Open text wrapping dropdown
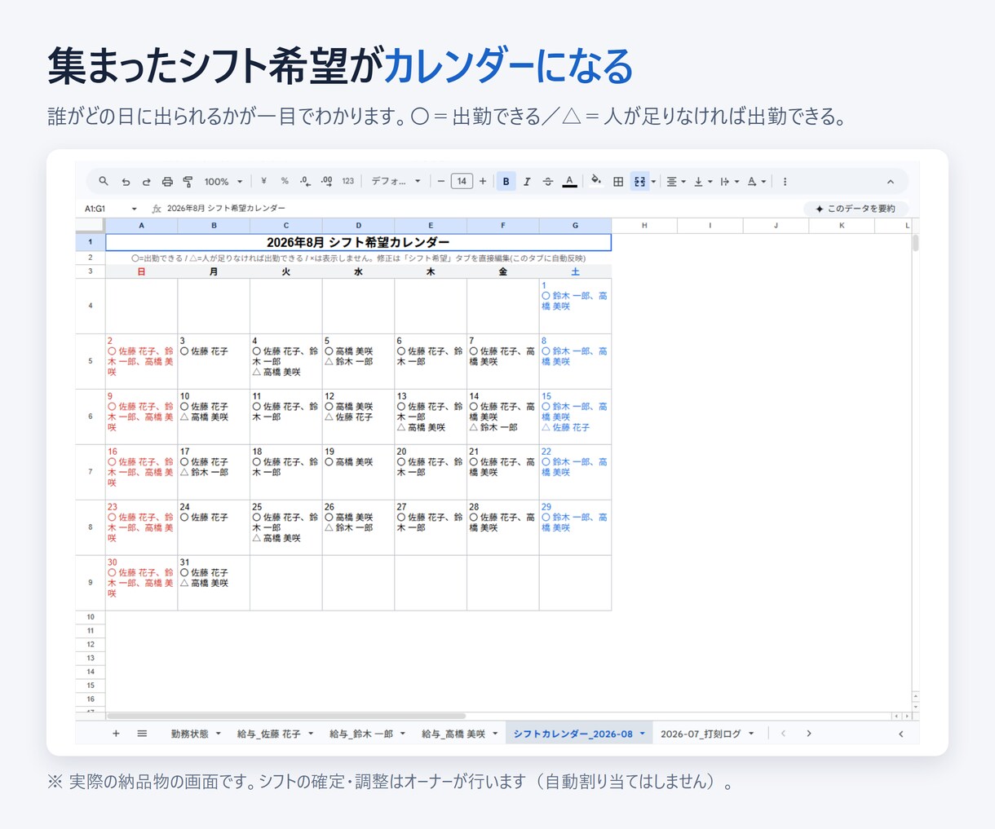The image size is (995, 829). 729,182
